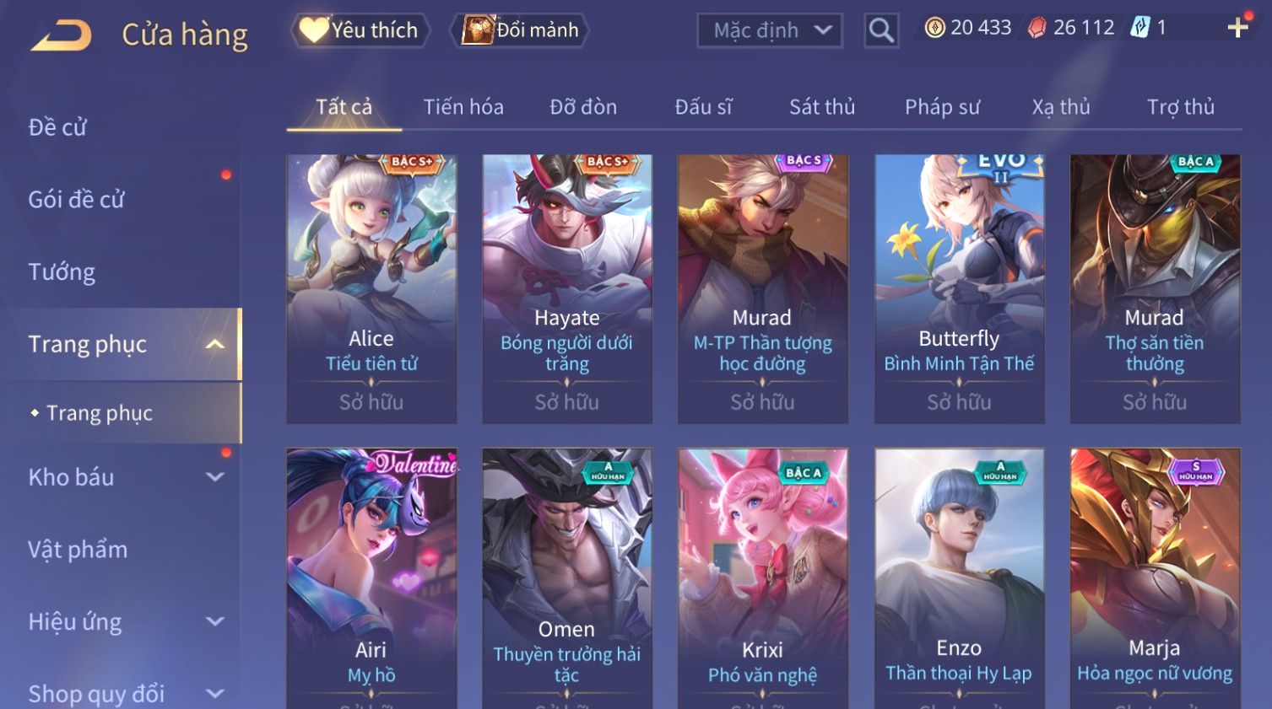The height and width of the screenshot is (709, 1272).
Task: Click the blue ticket currency icon
Action: 1140,28
